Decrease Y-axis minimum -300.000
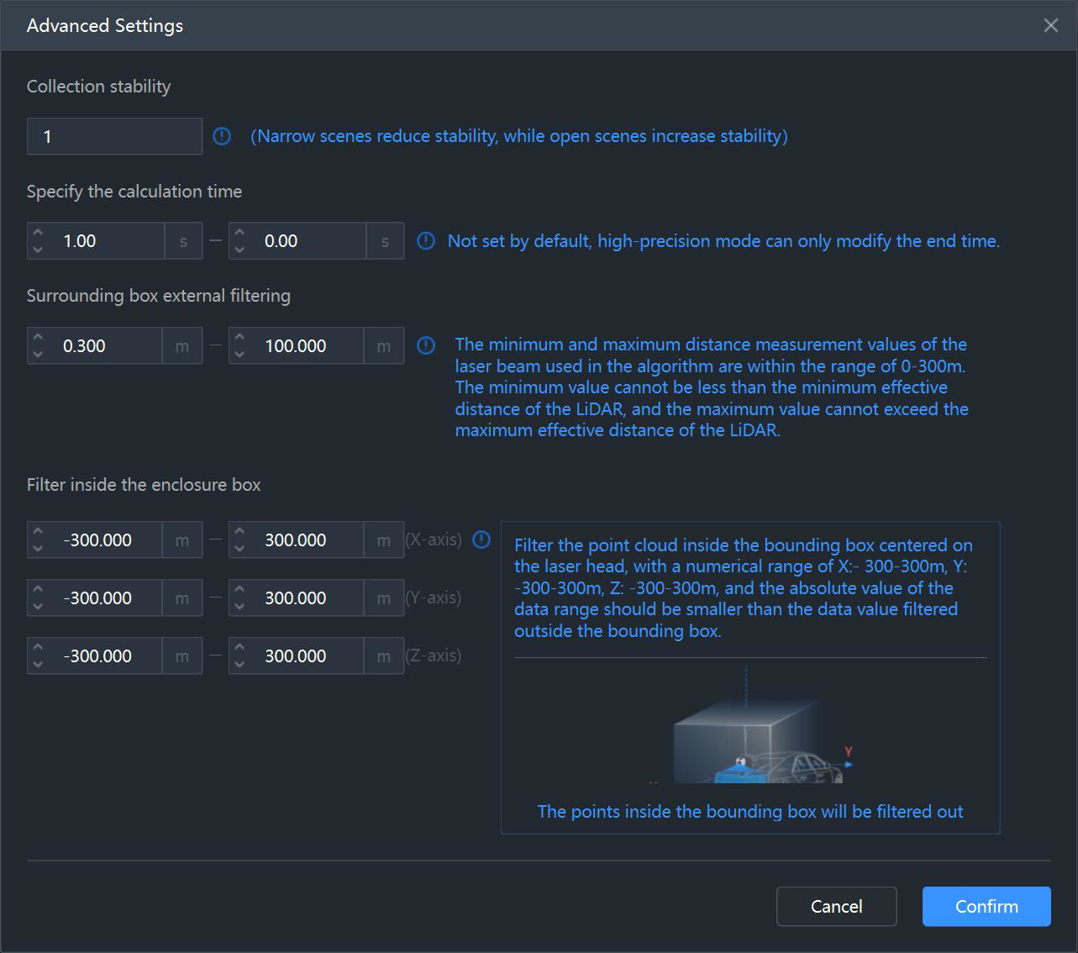 click(38, 606)
